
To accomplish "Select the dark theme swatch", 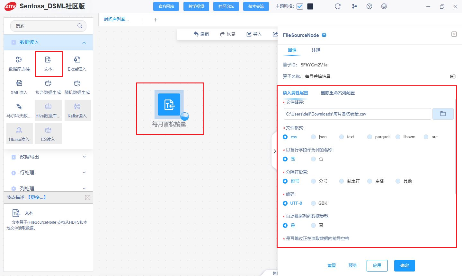I will point(310,6).
